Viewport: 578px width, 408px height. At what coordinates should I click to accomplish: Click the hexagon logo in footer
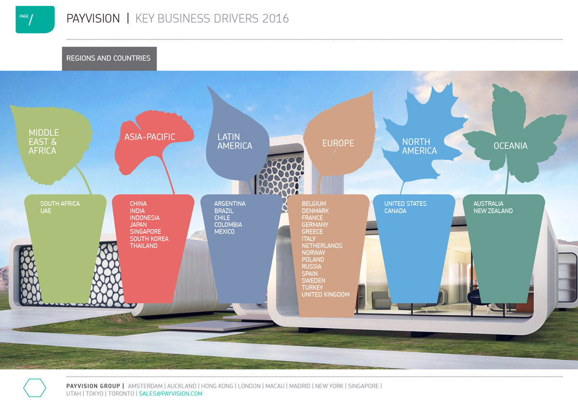pyautogui.click(x=35, y=388)
